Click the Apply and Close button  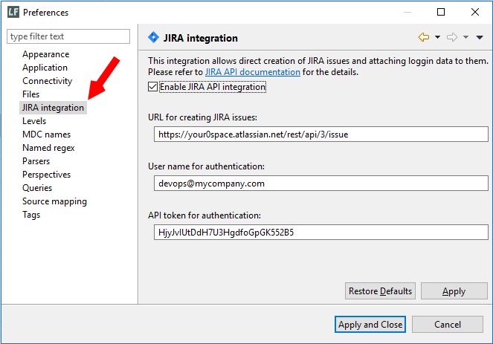(x=370, y=325)
